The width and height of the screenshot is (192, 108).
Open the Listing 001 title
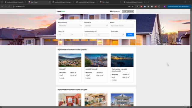63,69
